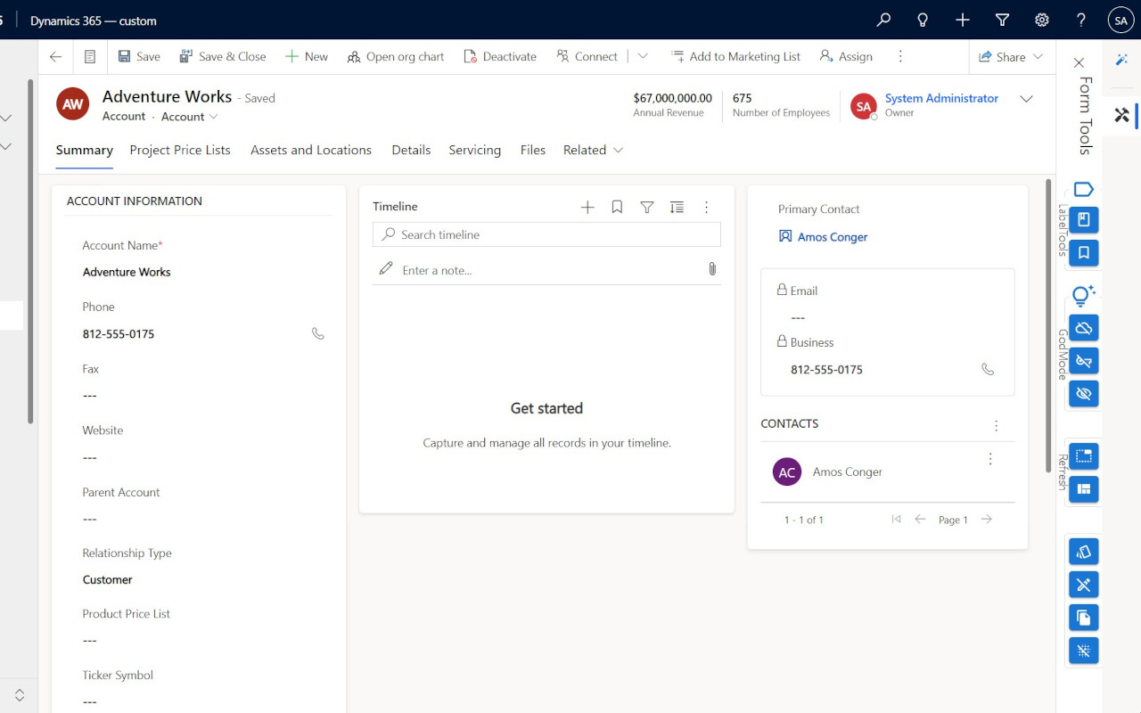
Task: Expand the Share dropdown chevron
Action: pos(1038,56)
